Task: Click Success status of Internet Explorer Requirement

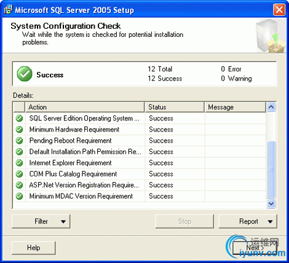Action: [x=161, y=163]
